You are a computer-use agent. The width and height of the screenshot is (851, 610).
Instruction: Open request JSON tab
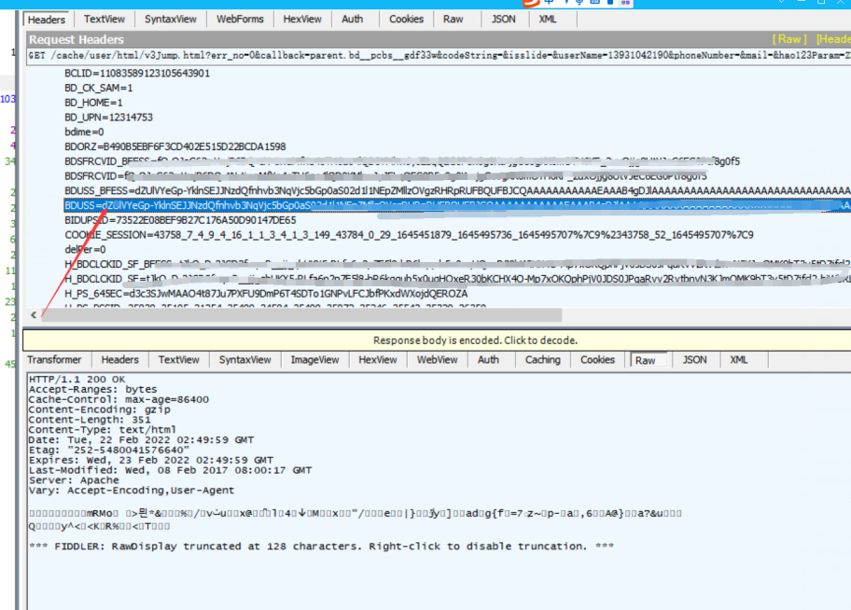[x=503, y=19]
